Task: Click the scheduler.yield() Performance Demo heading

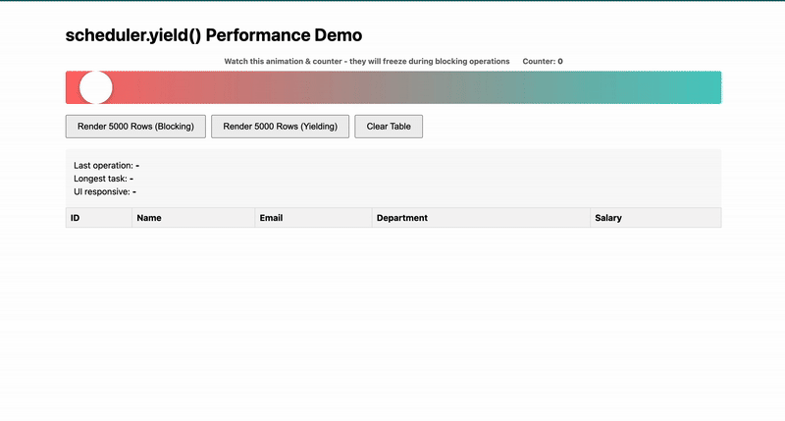Action: click(214, 35)
